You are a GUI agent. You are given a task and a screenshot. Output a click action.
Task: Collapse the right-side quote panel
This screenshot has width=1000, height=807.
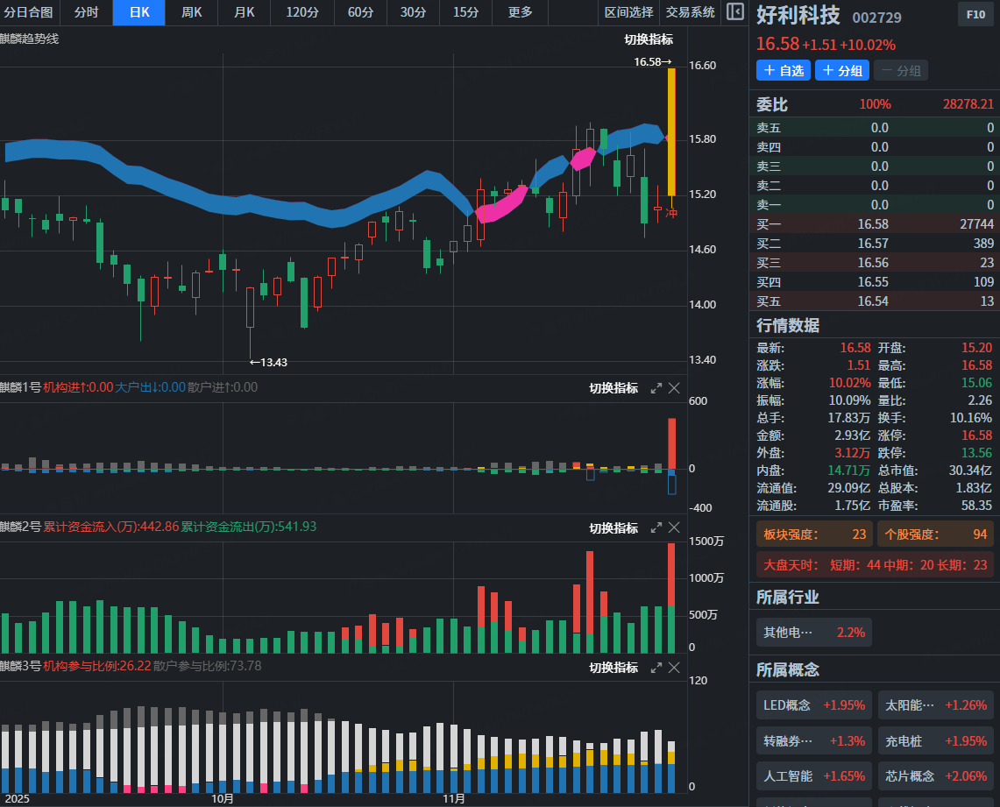(x=735, y=12)
